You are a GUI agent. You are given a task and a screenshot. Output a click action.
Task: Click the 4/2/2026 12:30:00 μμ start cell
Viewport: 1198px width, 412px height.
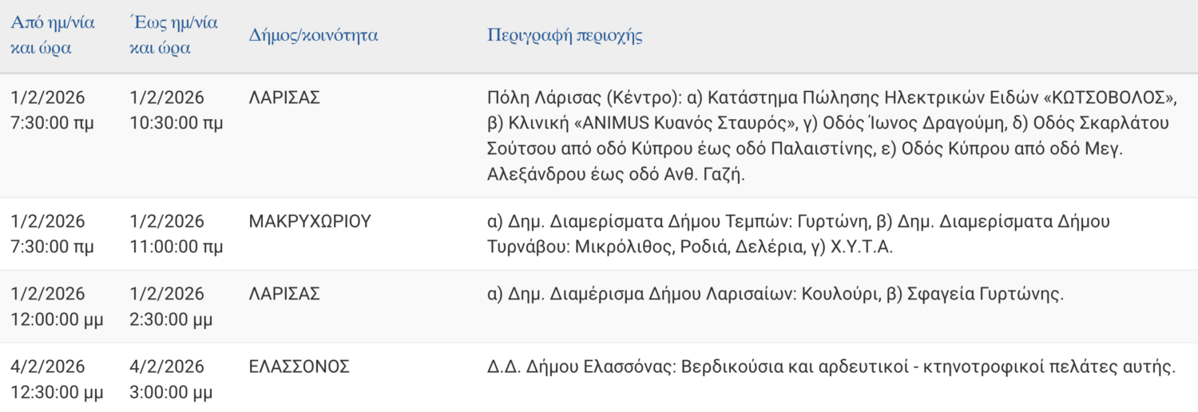point(57,380)
